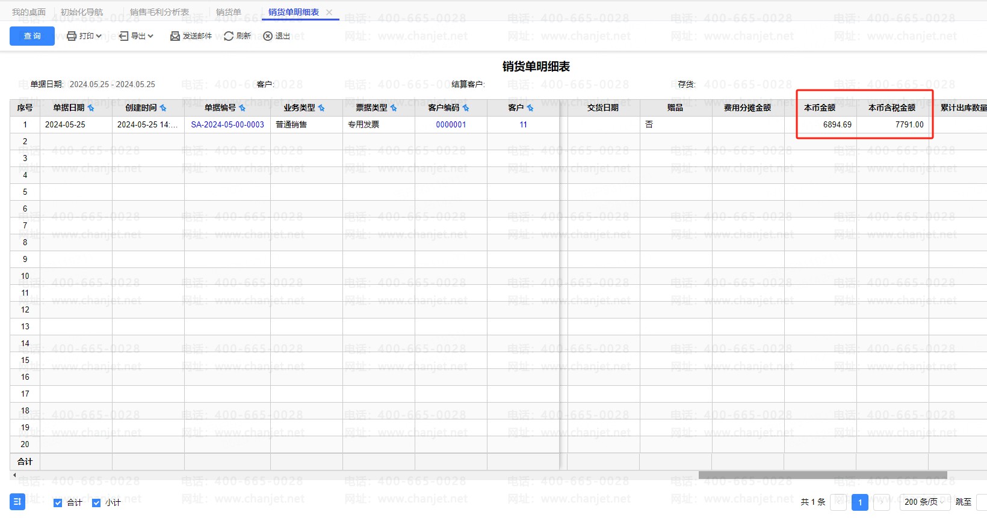Click the 费用分摊金额 column header

click(x=747, y=108)
